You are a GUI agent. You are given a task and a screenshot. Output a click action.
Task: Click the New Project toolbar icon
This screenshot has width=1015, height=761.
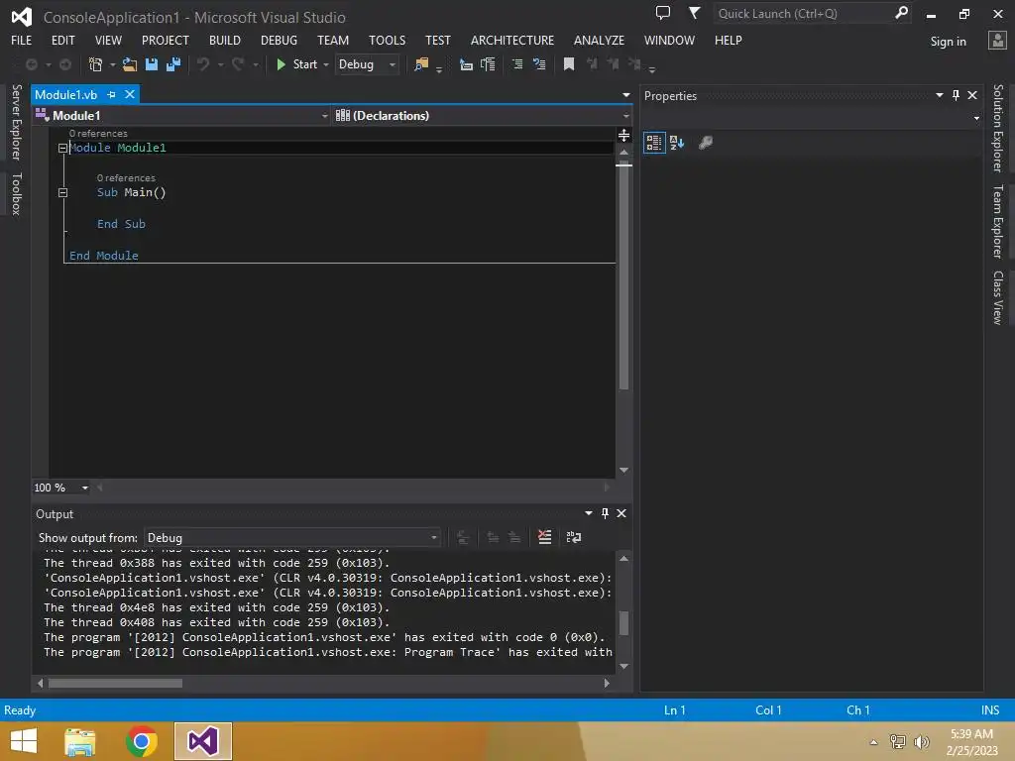95,64
